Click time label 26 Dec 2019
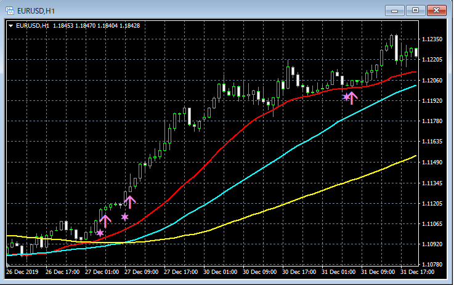The height and width of the screenshot is (285, 454). [x=22, y=272]
